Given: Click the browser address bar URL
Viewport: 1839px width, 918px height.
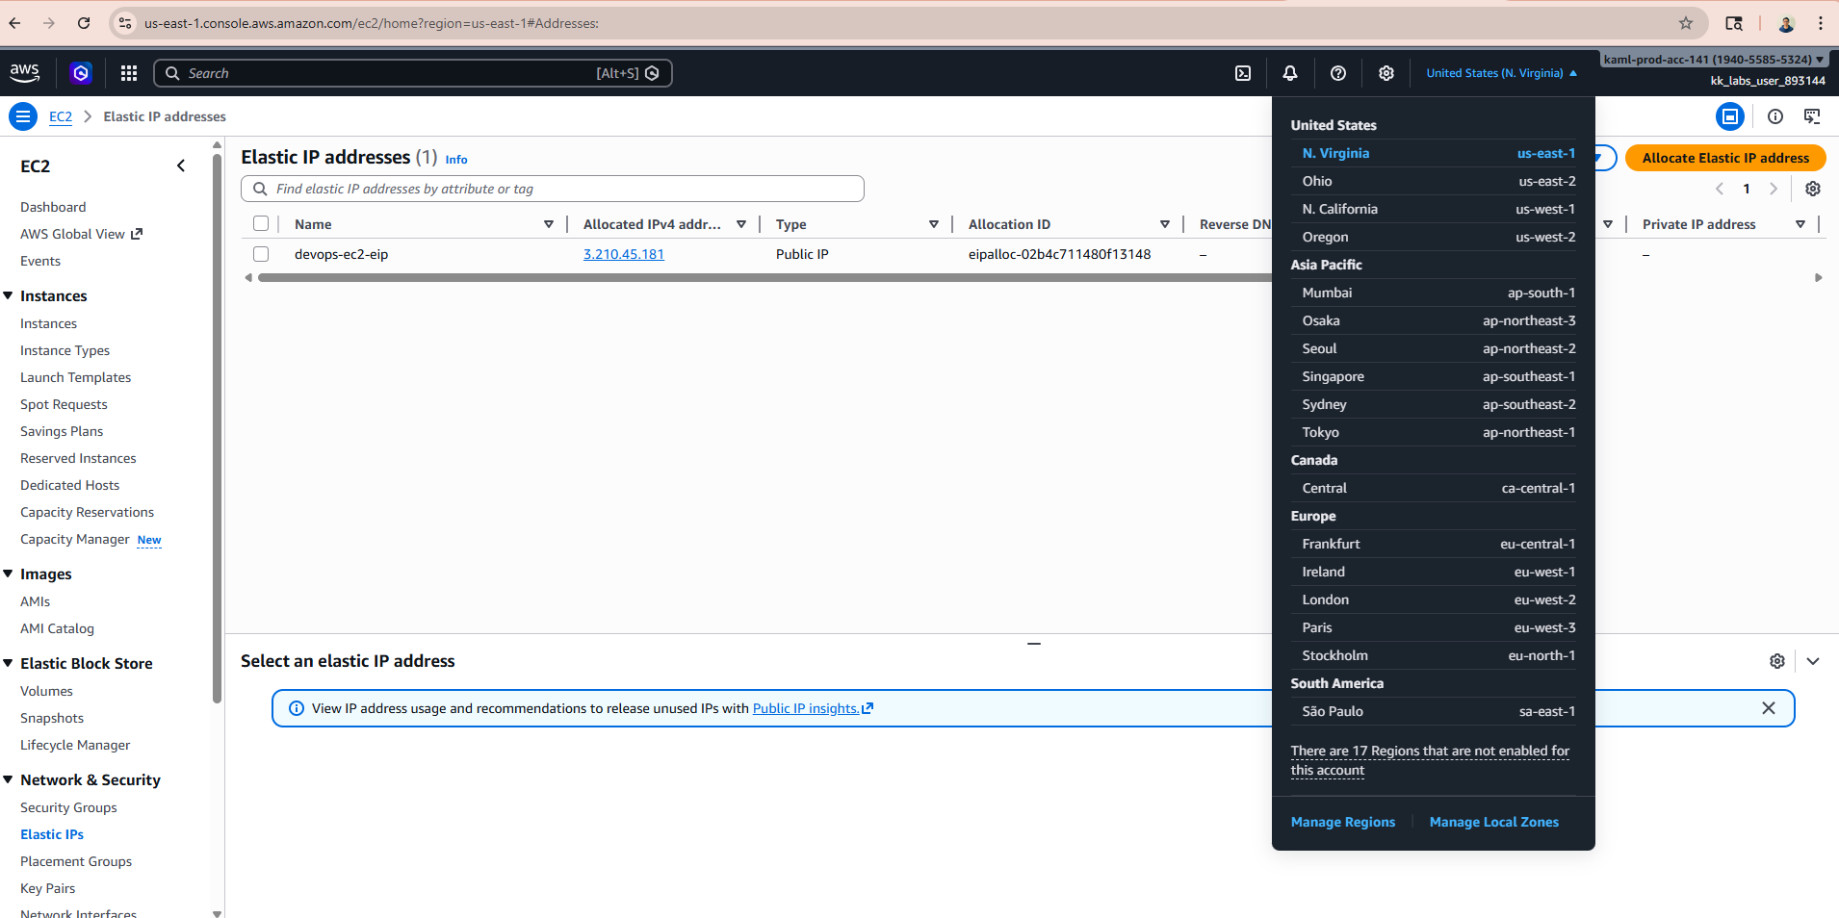Looking at the screenshot, I should tap(372, 23).
